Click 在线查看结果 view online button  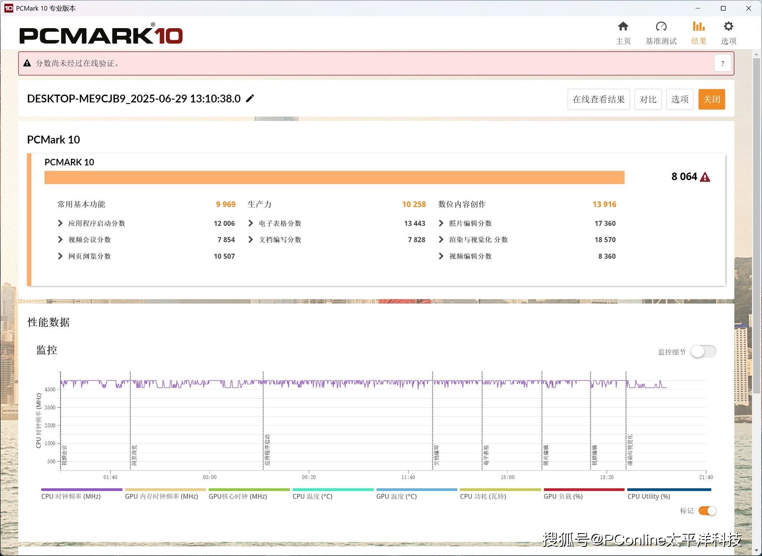[598, 99]
